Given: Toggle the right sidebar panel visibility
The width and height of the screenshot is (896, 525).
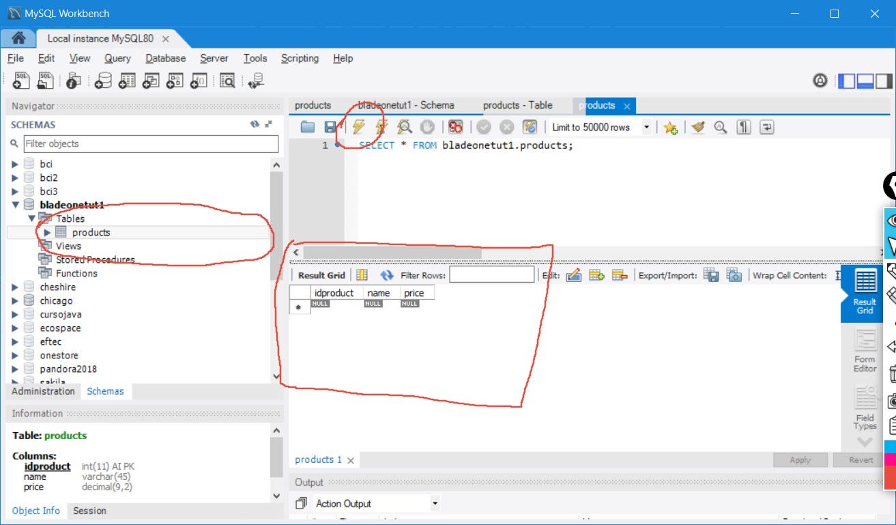Looking at the screenshot, I should click(x=885, y=81).
